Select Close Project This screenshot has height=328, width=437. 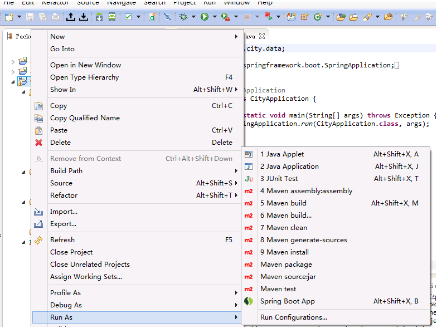137,252
